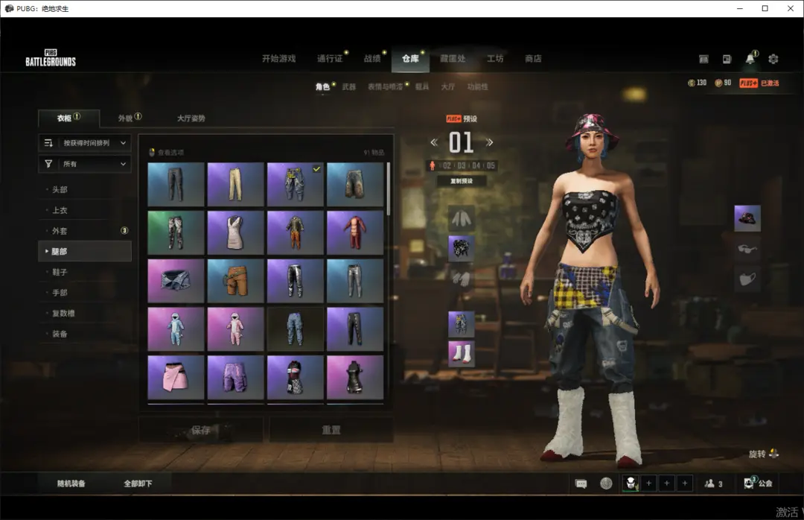Unequip the checkmarked patchwork jeans item
Screen dimensions: 804x520
tap(296, 184)
